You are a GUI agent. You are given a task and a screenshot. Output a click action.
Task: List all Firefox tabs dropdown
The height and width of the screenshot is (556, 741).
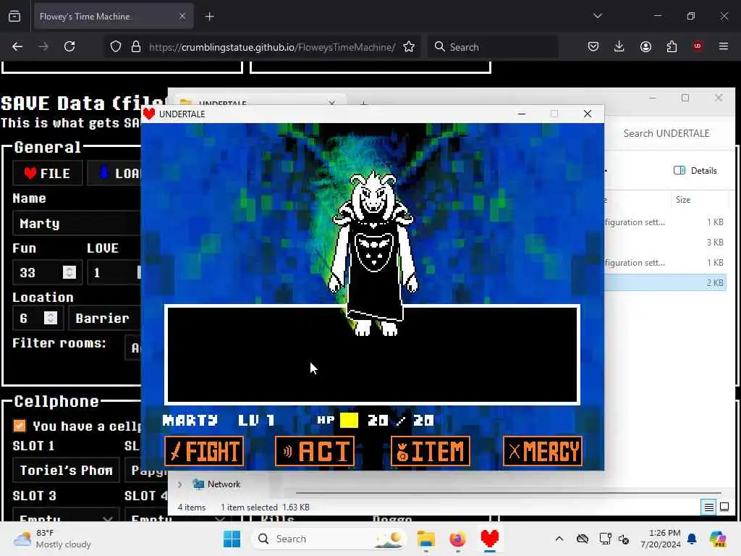(x=597, y=16)
